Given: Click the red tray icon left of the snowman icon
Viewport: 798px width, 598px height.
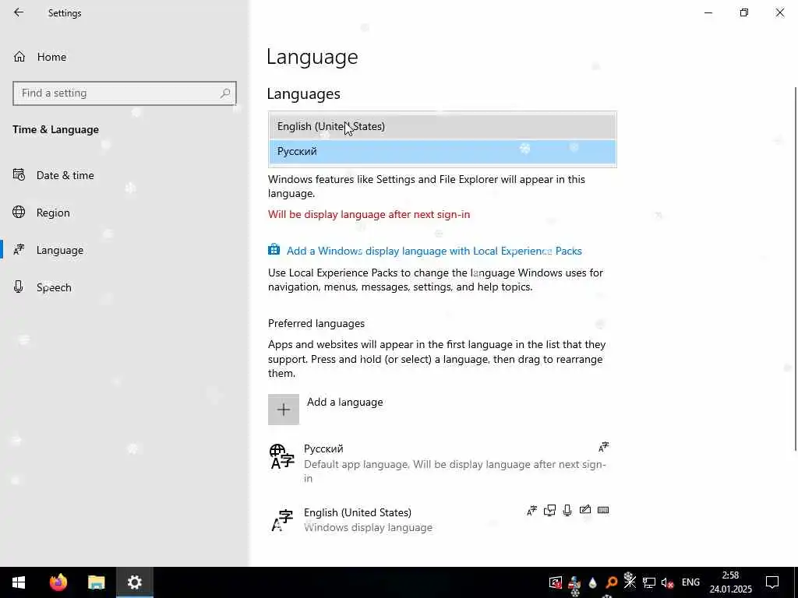Looking at the screenshot, I should pyautogui.click(x=555, y=582).
